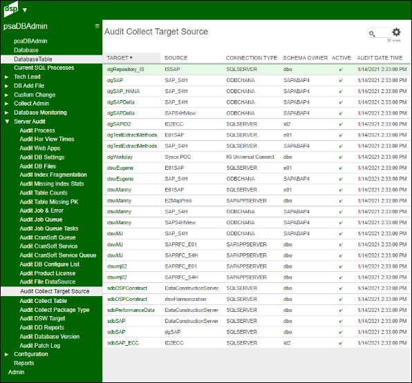Open Audit Process page
The width and height of the screenshot is (412, 383).
coord(37,130)
